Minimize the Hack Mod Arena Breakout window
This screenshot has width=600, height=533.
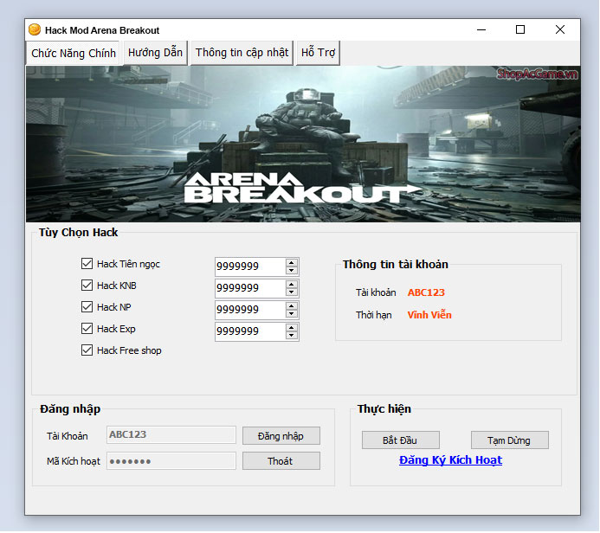pos(481,29)
